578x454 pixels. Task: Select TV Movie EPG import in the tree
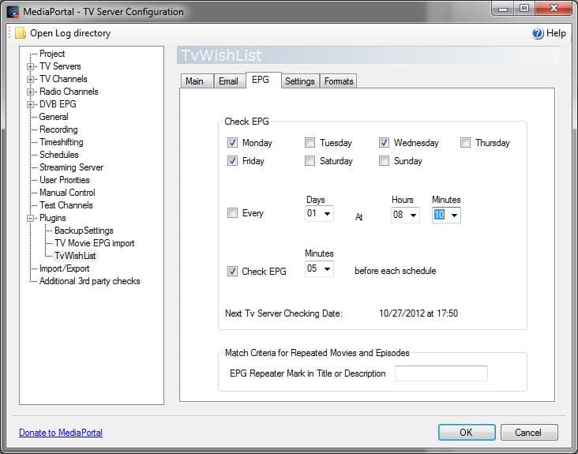95,243
